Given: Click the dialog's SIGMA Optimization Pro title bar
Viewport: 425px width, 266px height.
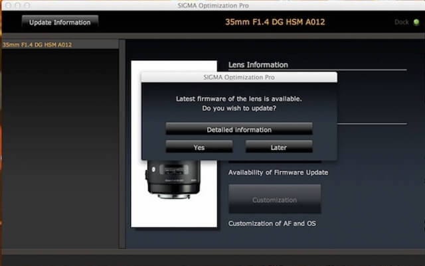Looking at the screenshot, I should coord(239,77).
